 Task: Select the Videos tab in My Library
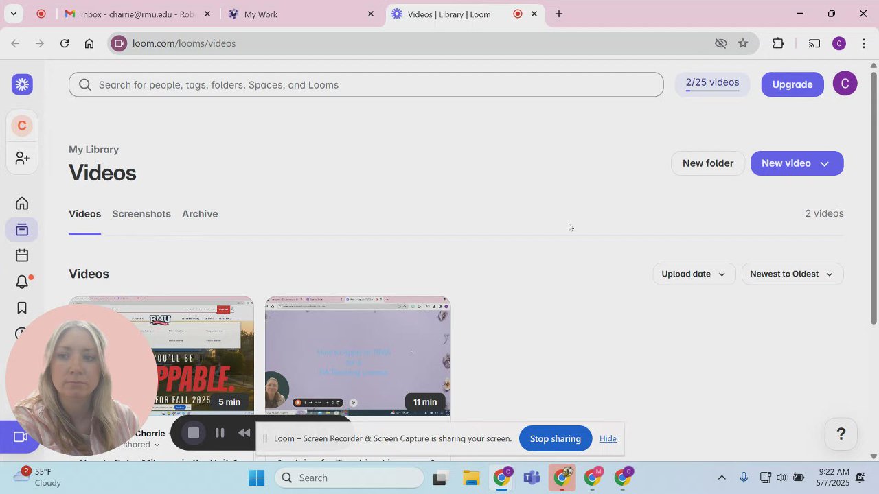84,214
